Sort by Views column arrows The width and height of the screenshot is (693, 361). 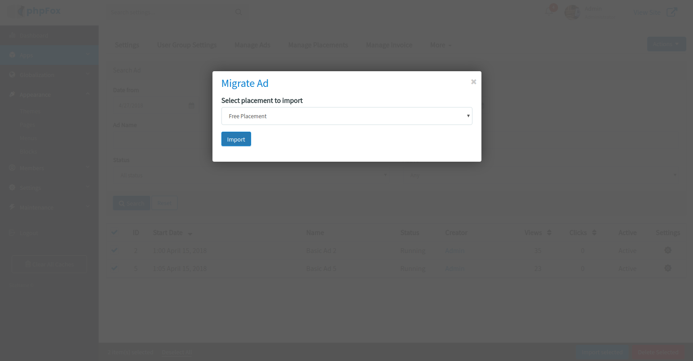[549, 233]
